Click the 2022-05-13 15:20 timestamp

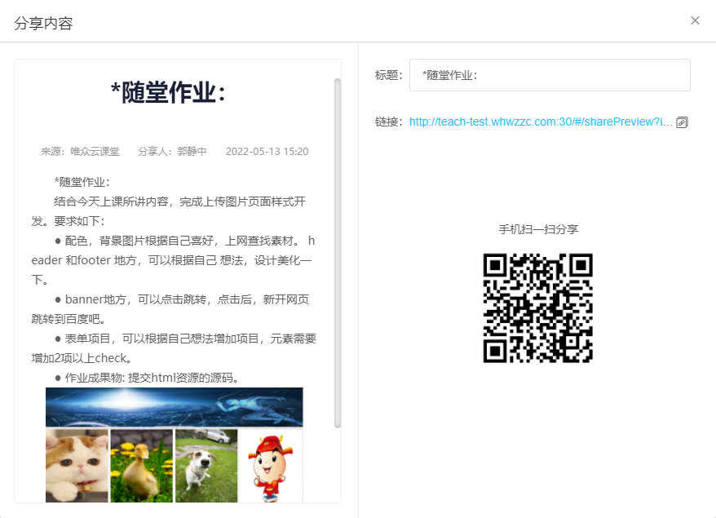coord(267,152)
